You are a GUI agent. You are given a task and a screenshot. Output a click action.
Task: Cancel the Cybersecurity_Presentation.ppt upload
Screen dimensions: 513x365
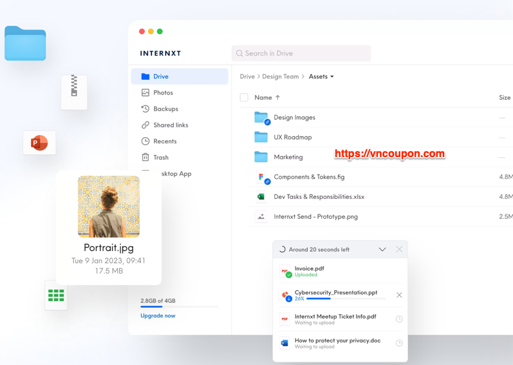click(x=399, y=295)
